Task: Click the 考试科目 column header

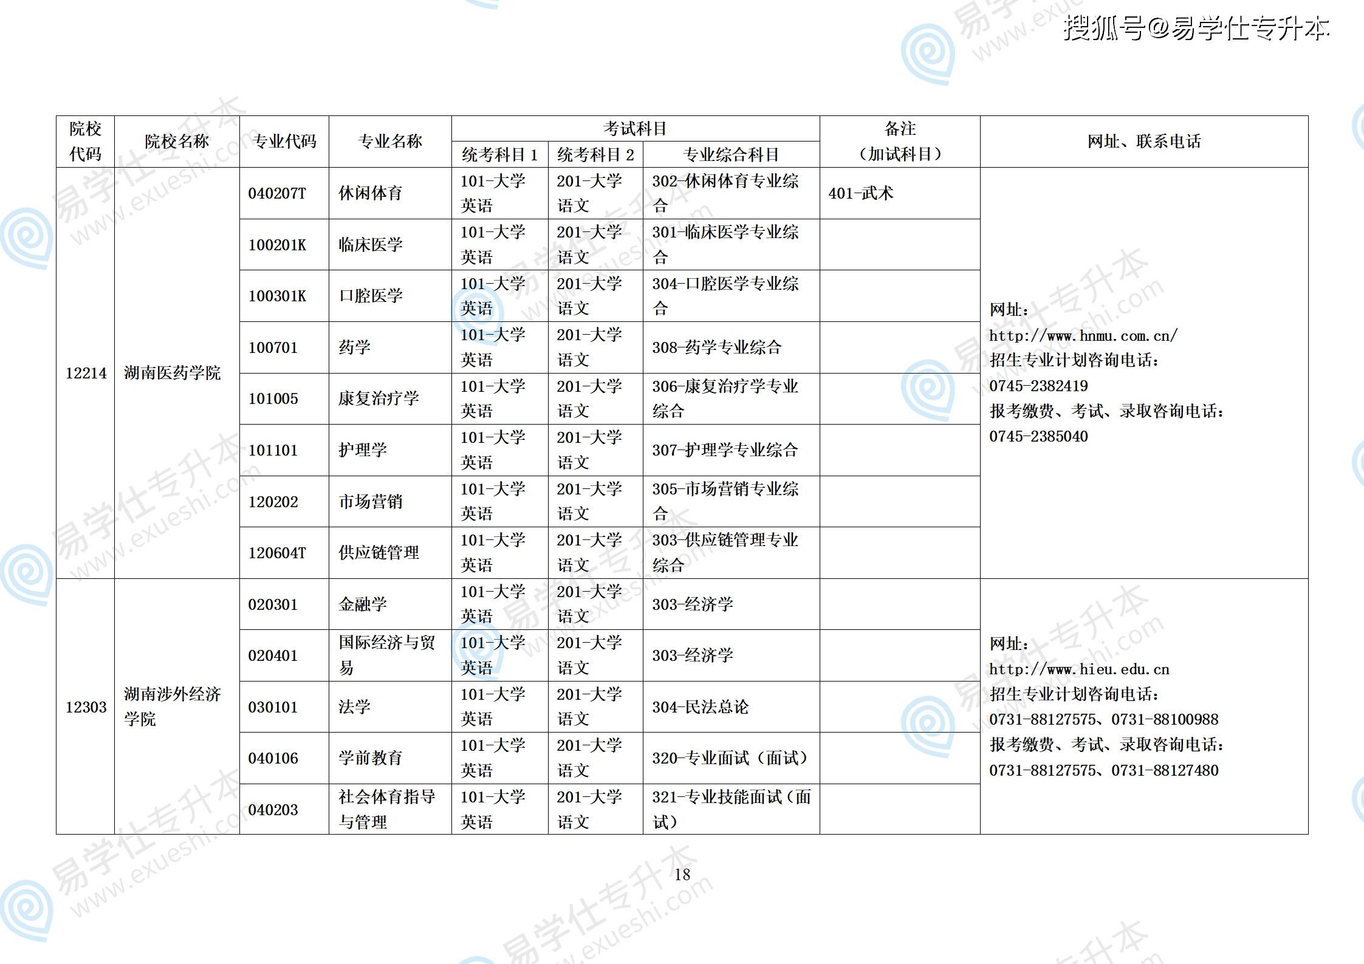Action: tap(636, 129)
